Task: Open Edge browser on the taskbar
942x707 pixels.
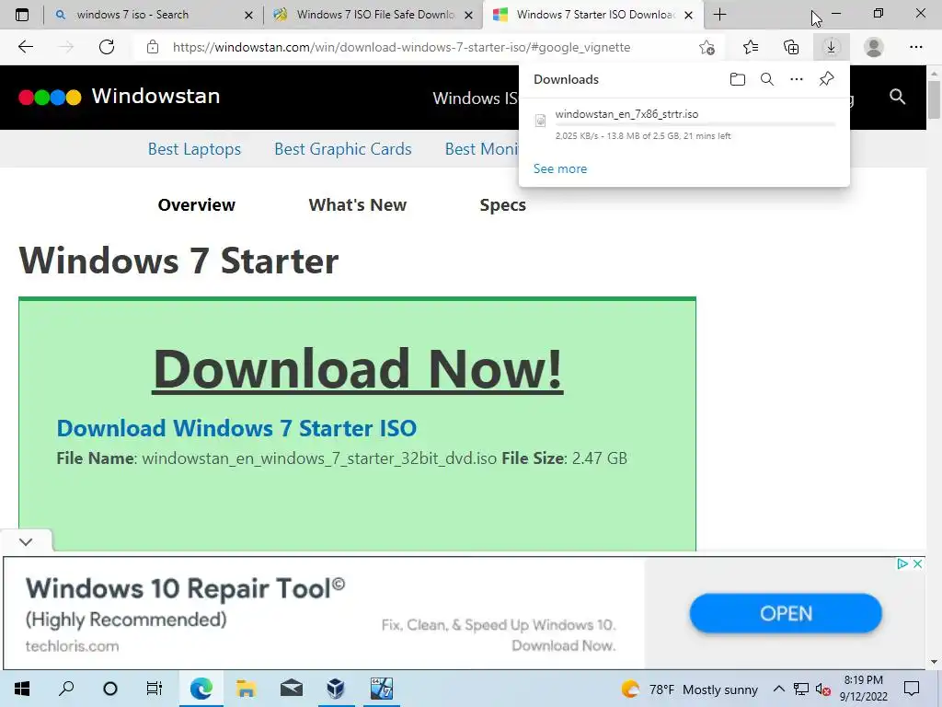Action: (x=201, y=689)
